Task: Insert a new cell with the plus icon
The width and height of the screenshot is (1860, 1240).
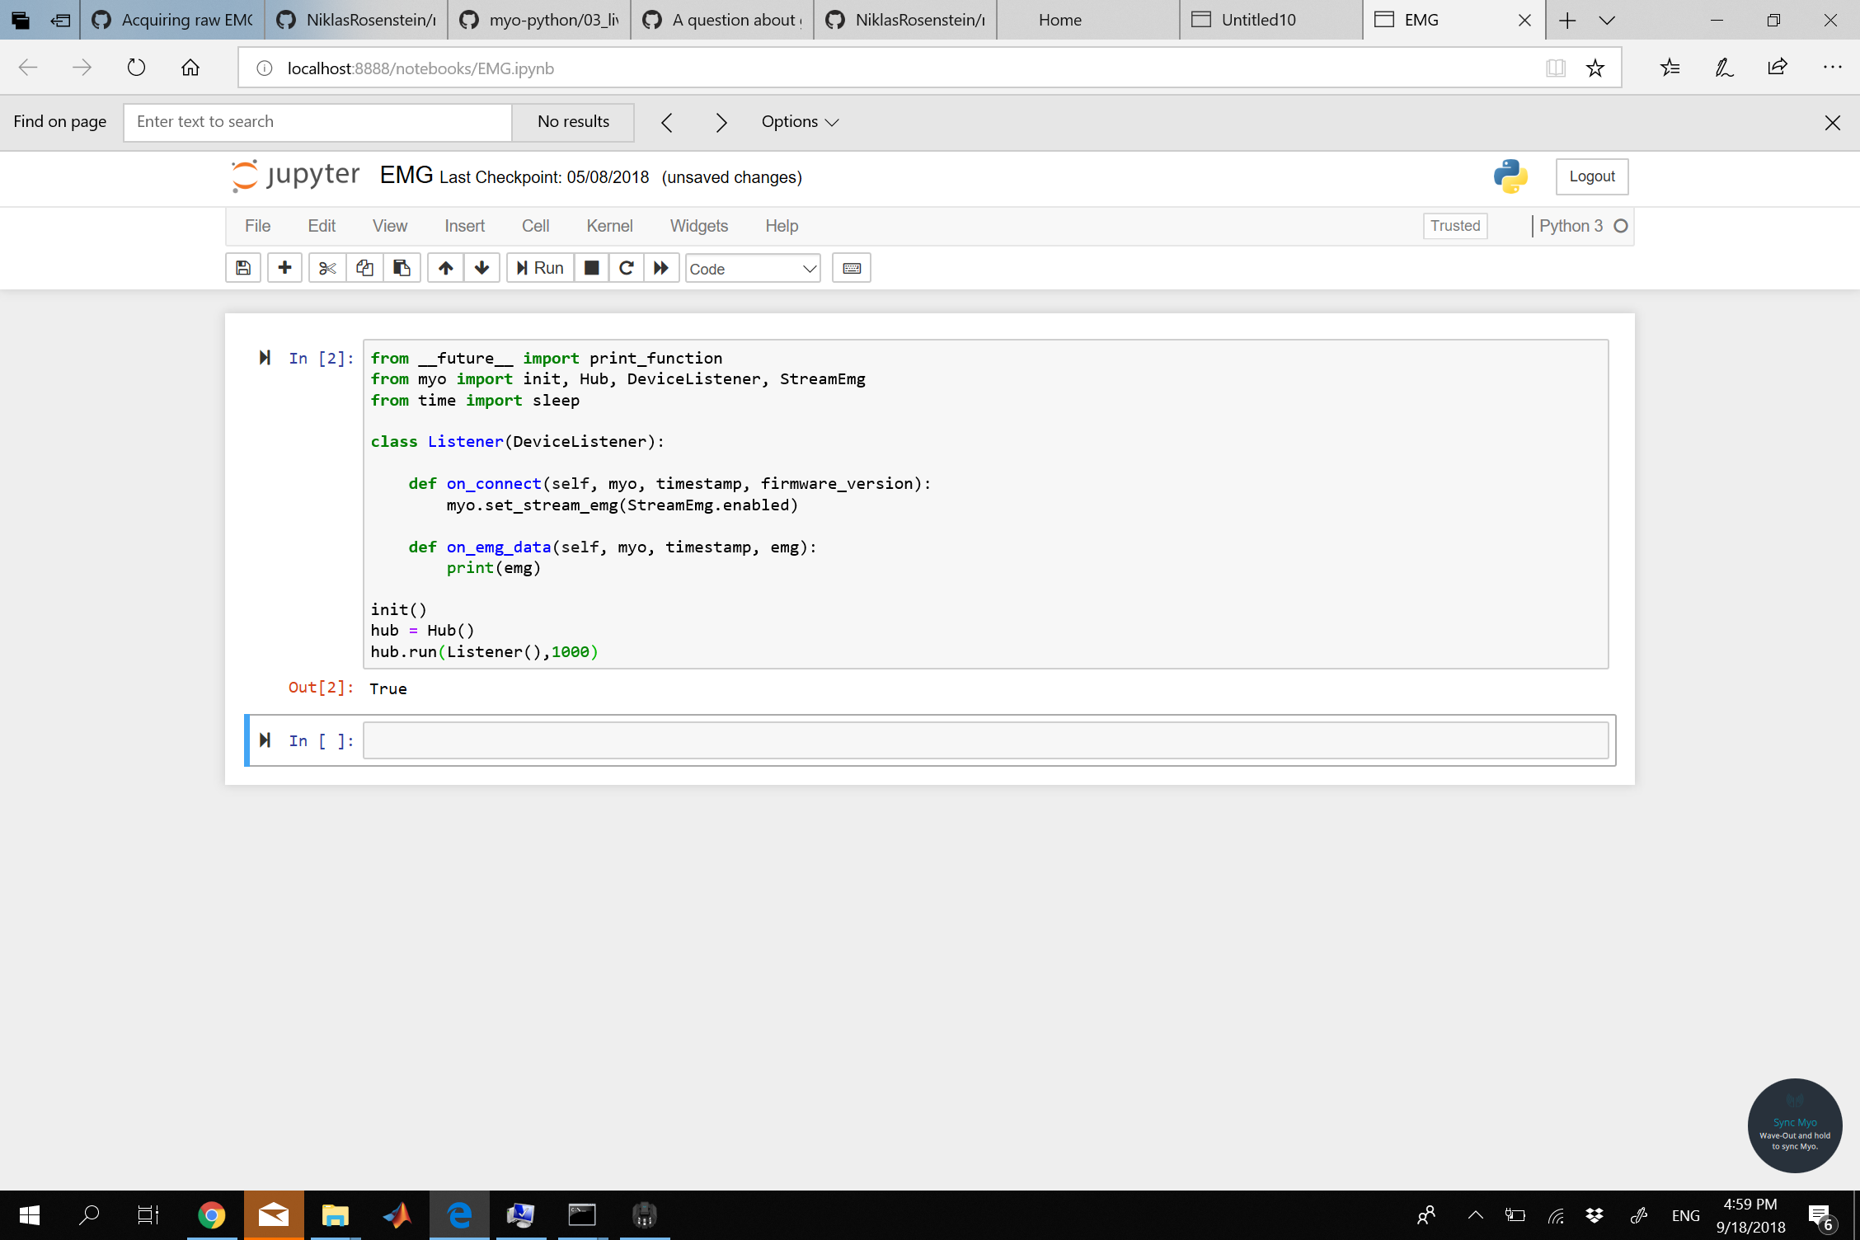Action: (284, 267)
